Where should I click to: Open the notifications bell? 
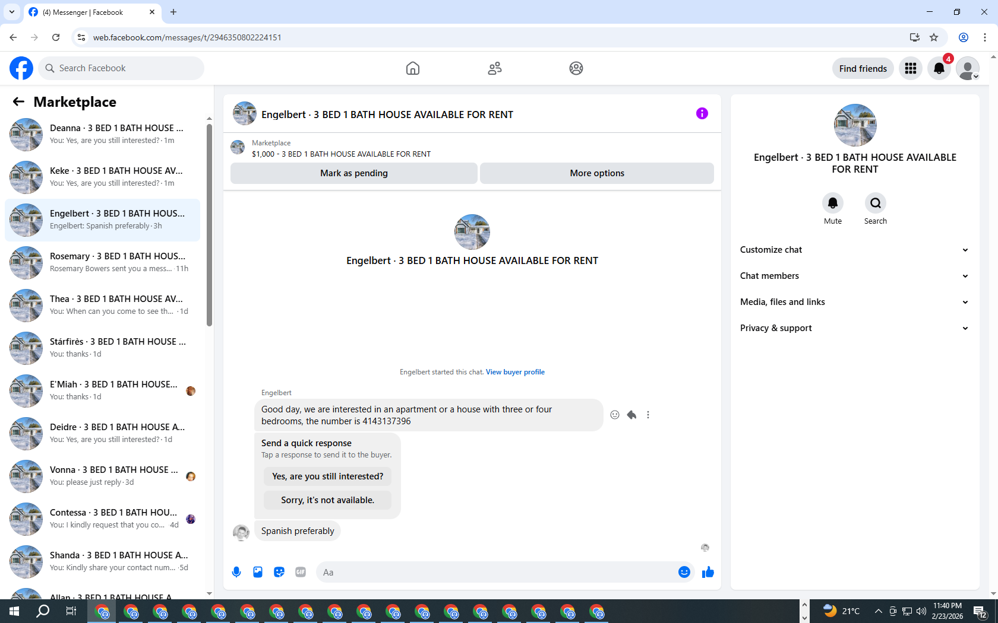click(x=939, y=68)
